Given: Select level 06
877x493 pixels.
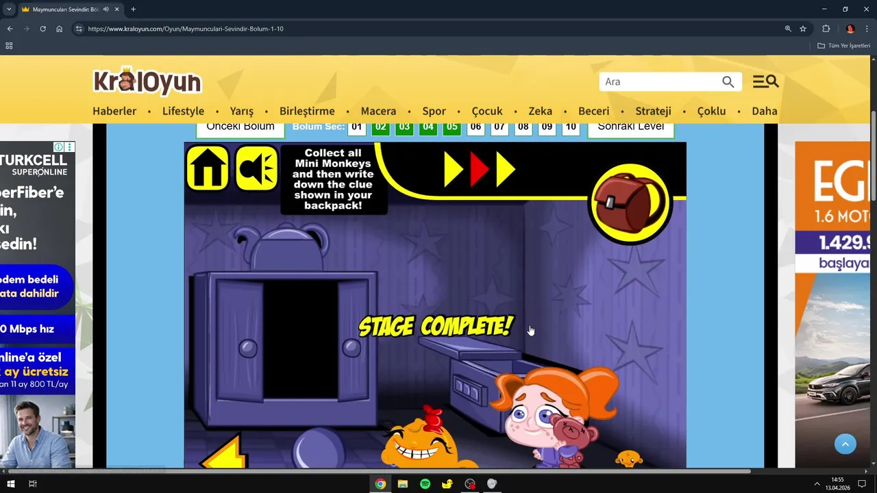Looking at the screenshot, I should 475,128.
